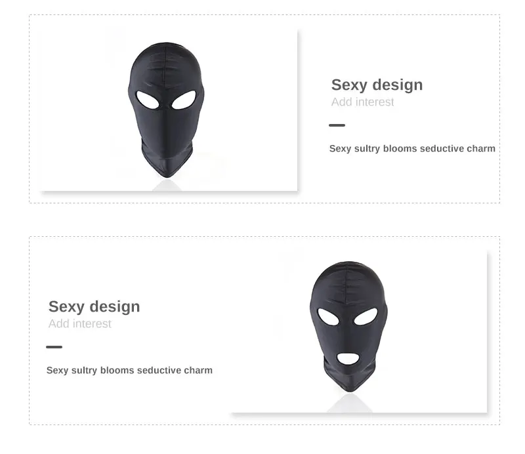
Task: Click "Sexy design" heading beside eyes-only mask
Action: pyautogui.click(x=377, y=85)
